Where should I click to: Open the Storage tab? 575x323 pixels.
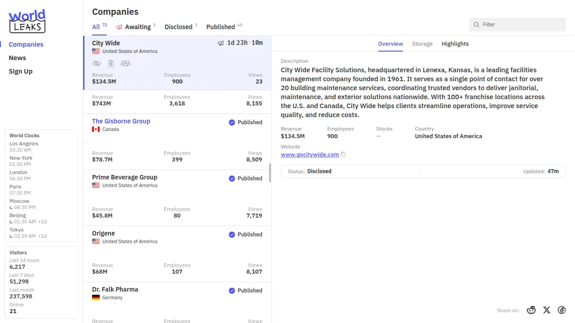tap(422, 44)
